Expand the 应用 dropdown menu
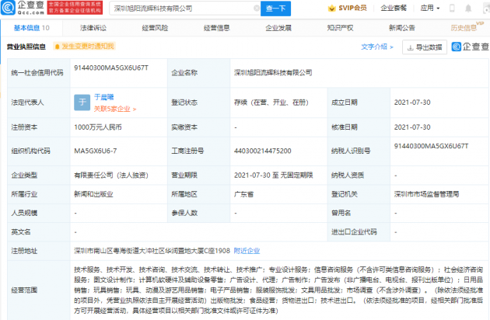 pyautogui.click(x=429, y=8)
